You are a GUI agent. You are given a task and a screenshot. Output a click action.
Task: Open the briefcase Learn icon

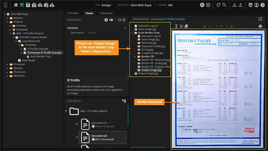pyautogui.click(x=46, y=5)
